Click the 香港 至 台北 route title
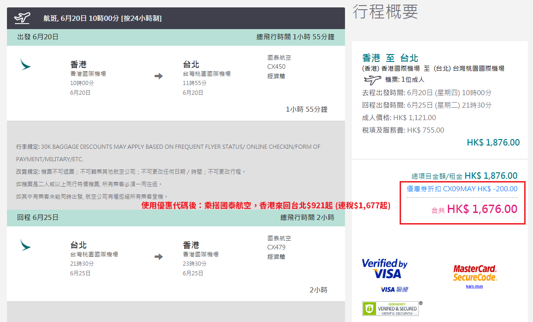 (390, 58)
